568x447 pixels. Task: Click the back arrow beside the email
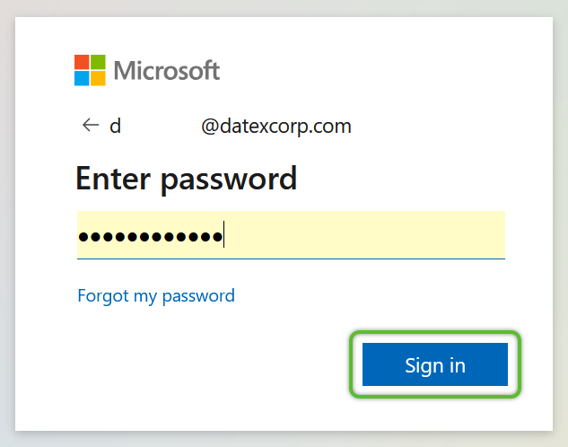pyautogui.click(x=91, y=126)
